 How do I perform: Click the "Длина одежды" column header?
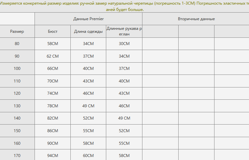(88, 31)
